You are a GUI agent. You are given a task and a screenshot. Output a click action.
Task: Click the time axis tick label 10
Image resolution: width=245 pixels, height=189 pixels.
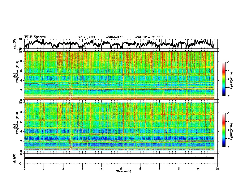[x=217, y=169]
